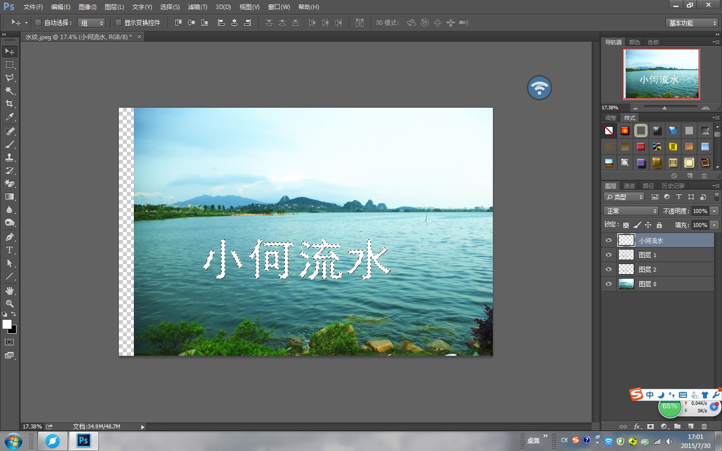Viewport: 722px width, 451px height.
Task: Hide the 图层 2 layer
Action: [609, 270]
